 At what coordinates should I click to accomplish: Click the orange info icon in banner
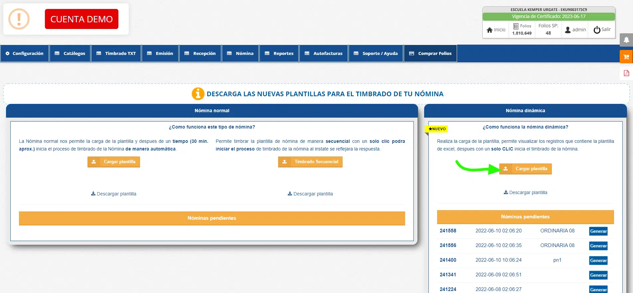(198, 94)
